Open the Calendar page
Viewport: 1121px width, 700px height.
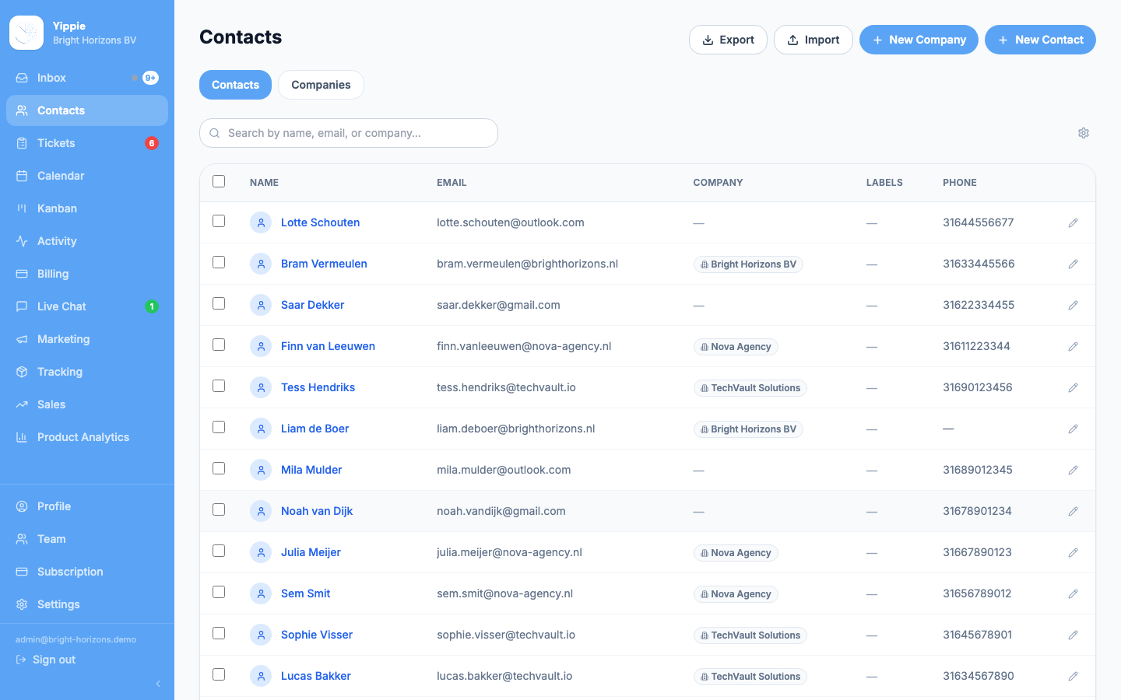[x=87, y=176]
